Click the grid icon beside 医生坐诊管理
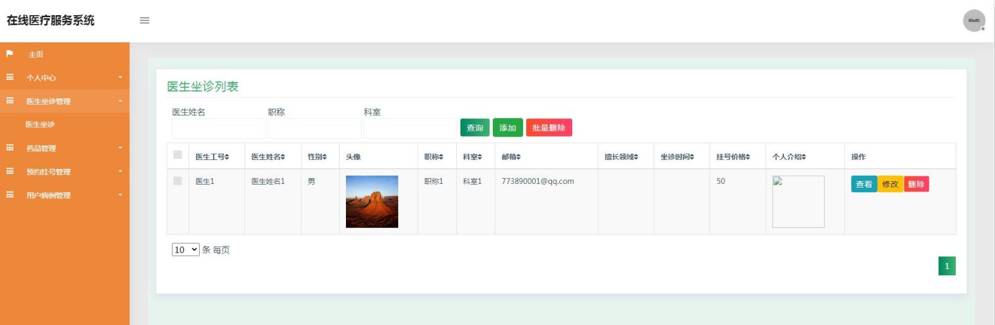 tap(9, 101)
